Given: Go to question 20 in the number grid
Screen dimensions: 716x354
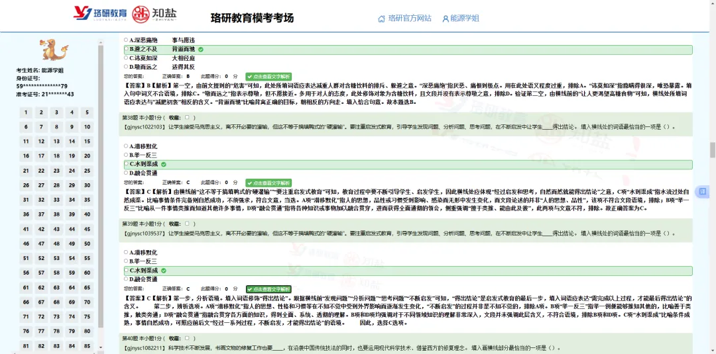Looking at the screenshot, I should point(87,156).
